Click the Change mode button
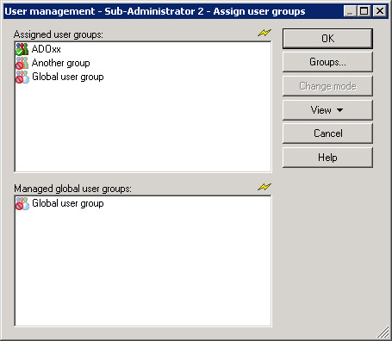 [327, 86]
